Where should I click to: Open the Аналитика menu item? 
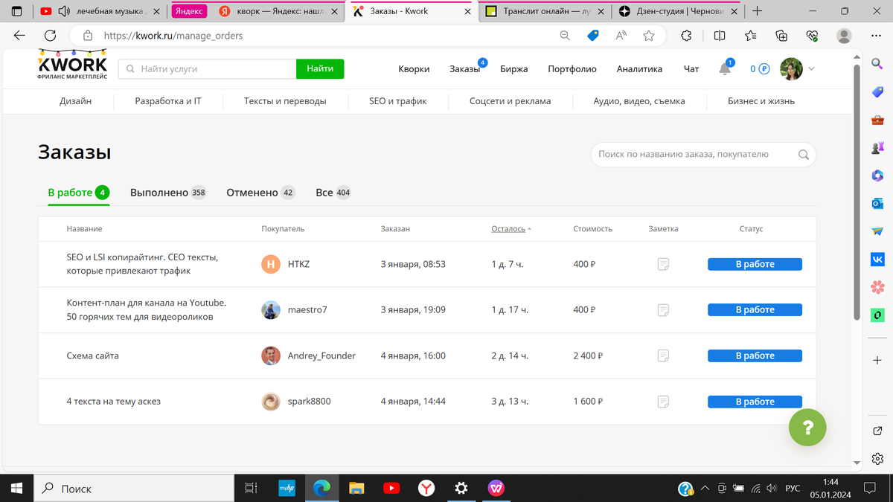639,69
